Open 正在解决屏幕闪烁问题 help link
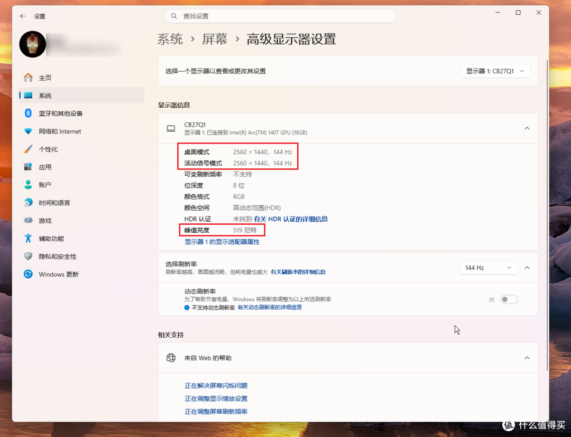Screen dimensions: 571x437 tap(216, 385)
